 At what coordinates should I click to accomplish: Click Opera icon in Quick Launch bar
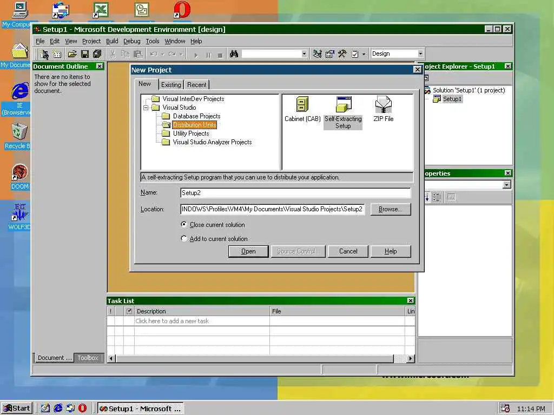[x=82, y=409]
